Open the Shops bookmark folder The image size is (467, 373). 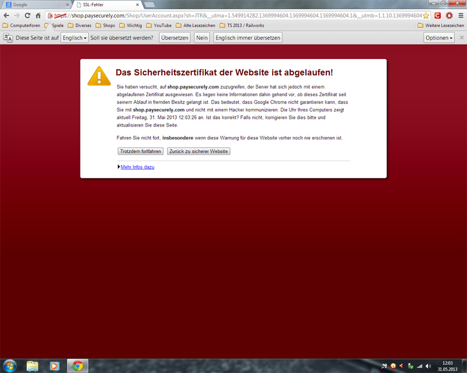(x=105, y=26)
